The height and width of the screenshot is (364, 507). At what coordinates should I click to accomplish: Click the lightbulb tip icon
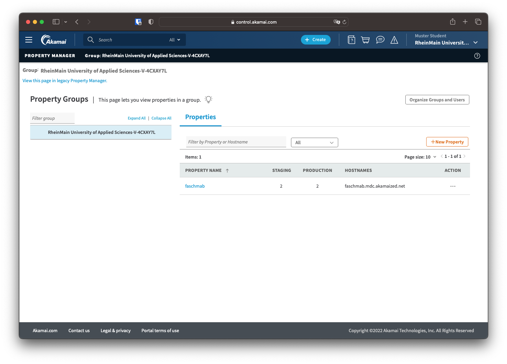pyautogui.click(x=208, y=99)
